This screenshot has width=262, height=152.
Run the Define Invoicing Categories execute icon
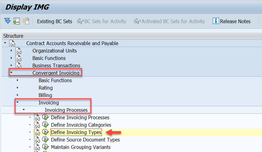pos(46,125)
